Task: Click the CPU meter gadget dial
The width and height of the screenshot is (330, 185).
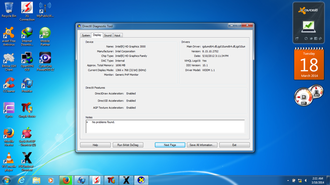Action: pos(304,97)
